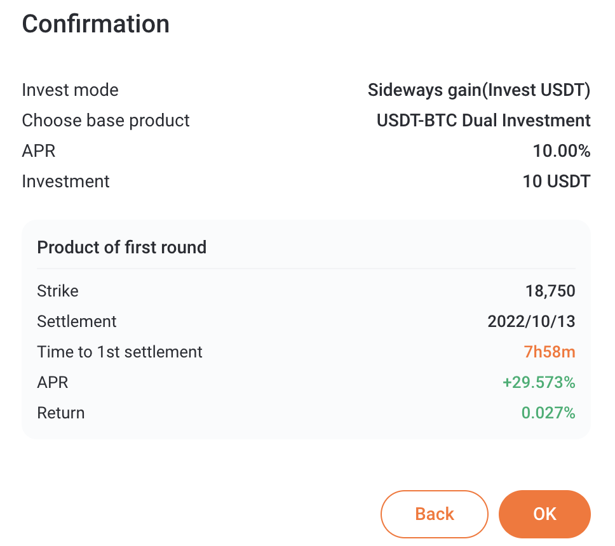This screenshot has height=546, width=615.
Task: Select the Confirmation dialog title
Action: (x=96, y=24)
